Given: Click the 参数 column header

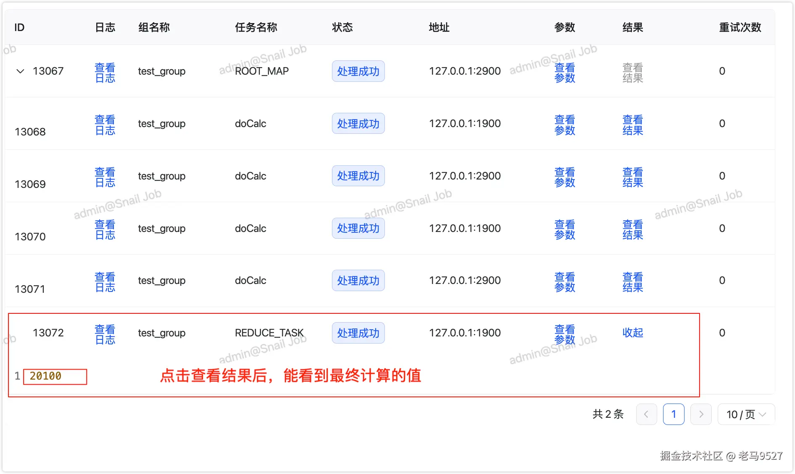Looking at the screenshot, I should (x=565, y=28).
